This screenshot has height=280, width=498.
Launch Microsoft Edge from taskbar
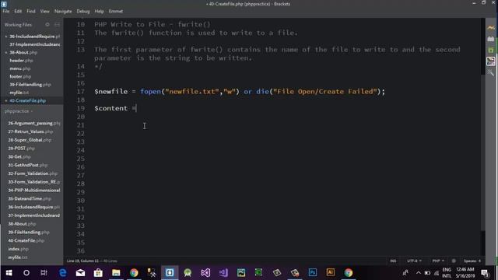(x=62, y=273)
